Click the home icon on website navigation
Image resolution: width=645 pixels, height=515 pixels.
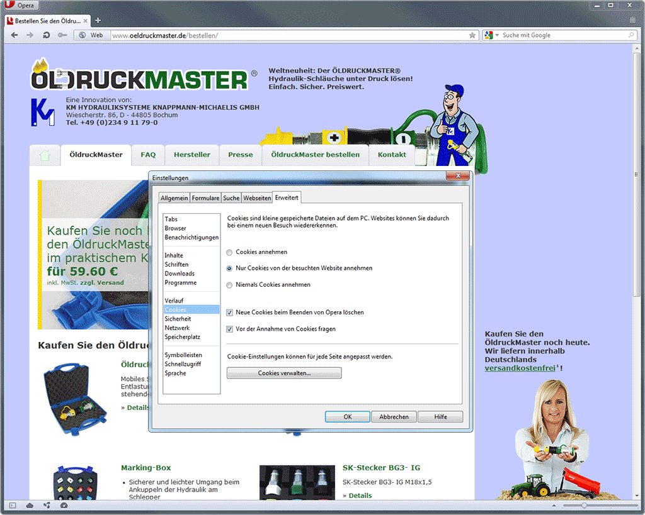[45, 155]
